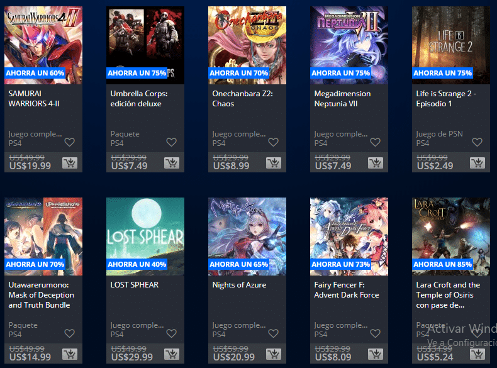The height and width of the screenshot is (368, 497).
Task: Add Nights of Azure to cart
Action: coord(274,354)
